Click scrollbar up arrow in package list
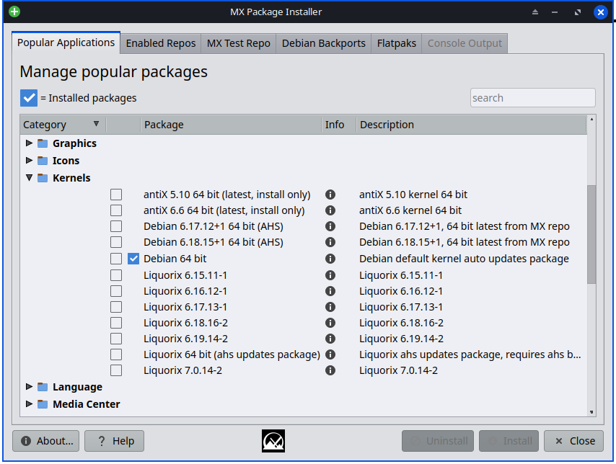The height and width of the screenshot is (464, 616). tap(591, 119)
